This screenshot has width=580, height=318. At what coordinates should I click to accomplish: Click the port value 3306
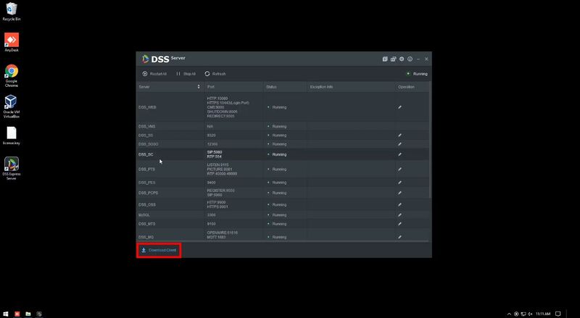[211, 215]
